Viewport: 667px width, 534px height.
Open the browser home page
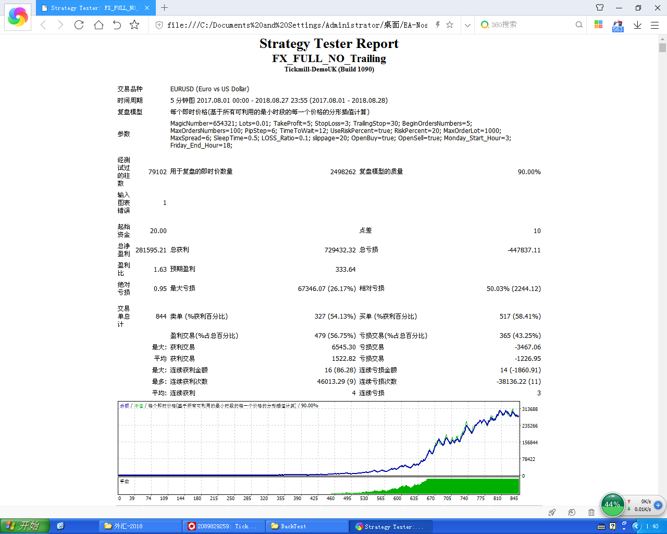click(x=98, y=25)
